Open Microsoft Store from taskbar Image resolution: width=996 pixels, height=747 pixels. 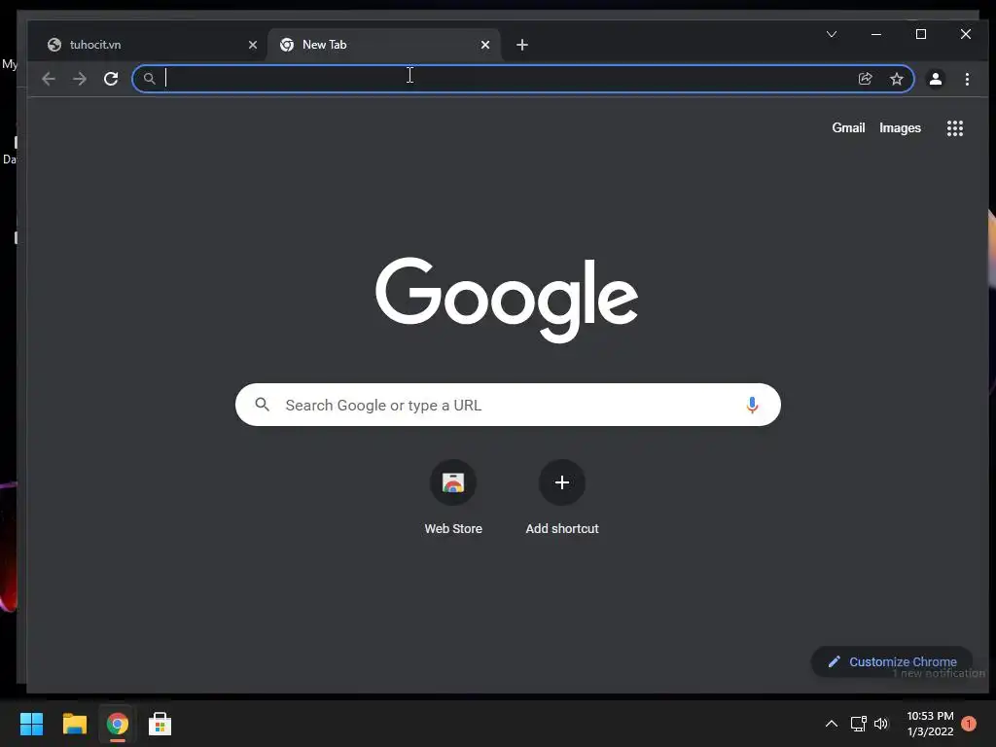[x=160, y=724]
